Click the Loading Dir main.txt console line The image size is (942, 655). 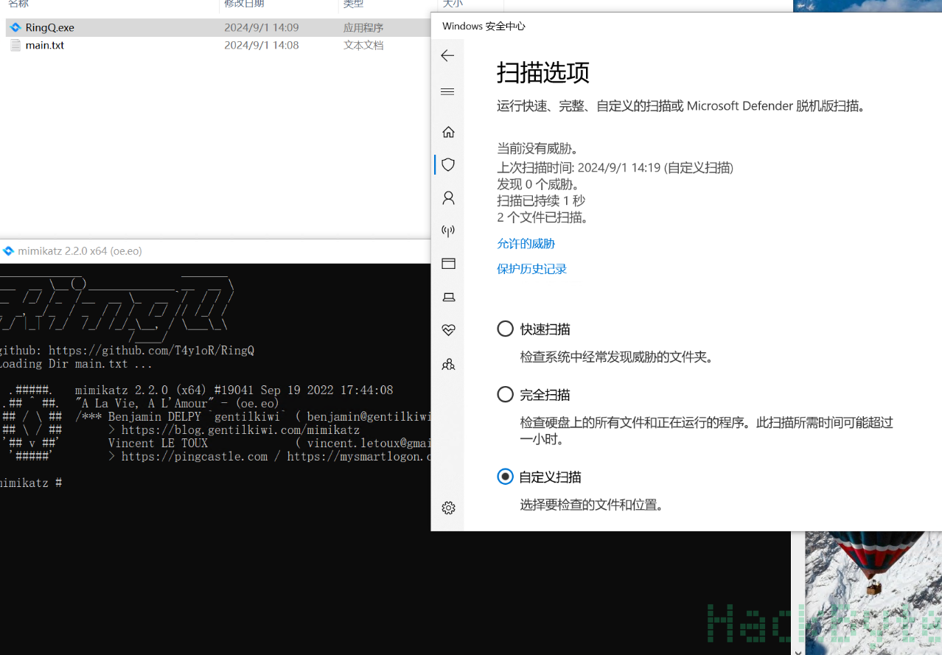[x=77, y=364]
